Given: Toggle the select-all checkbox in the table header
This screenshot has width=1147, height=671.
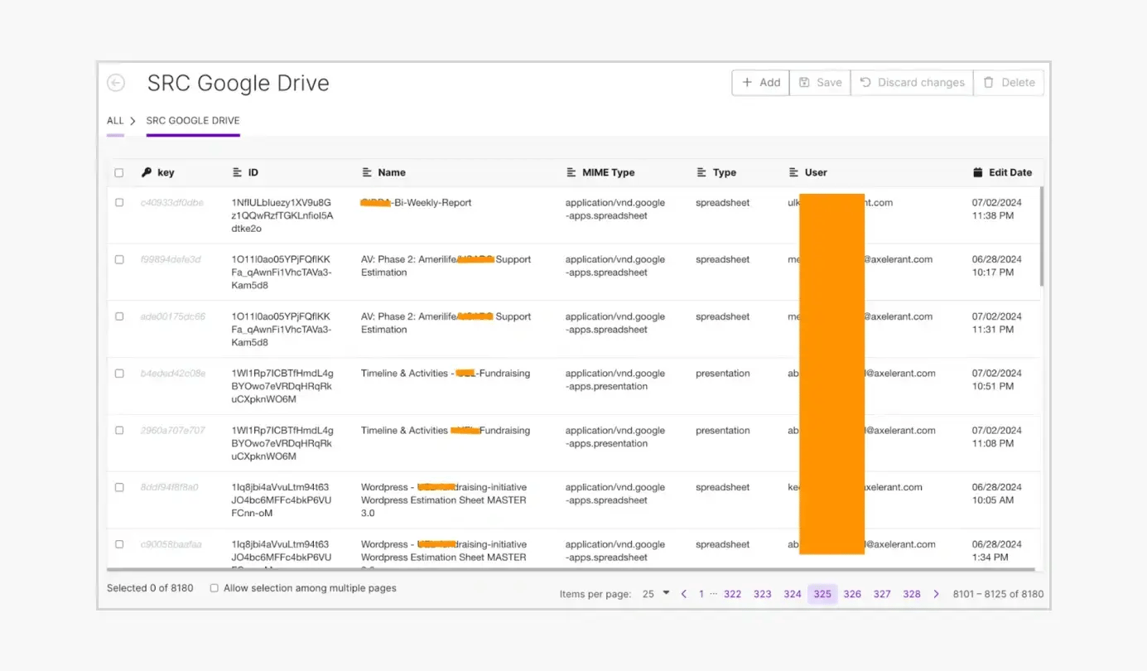Looking at the screenshot, I should tap(118, 172).
